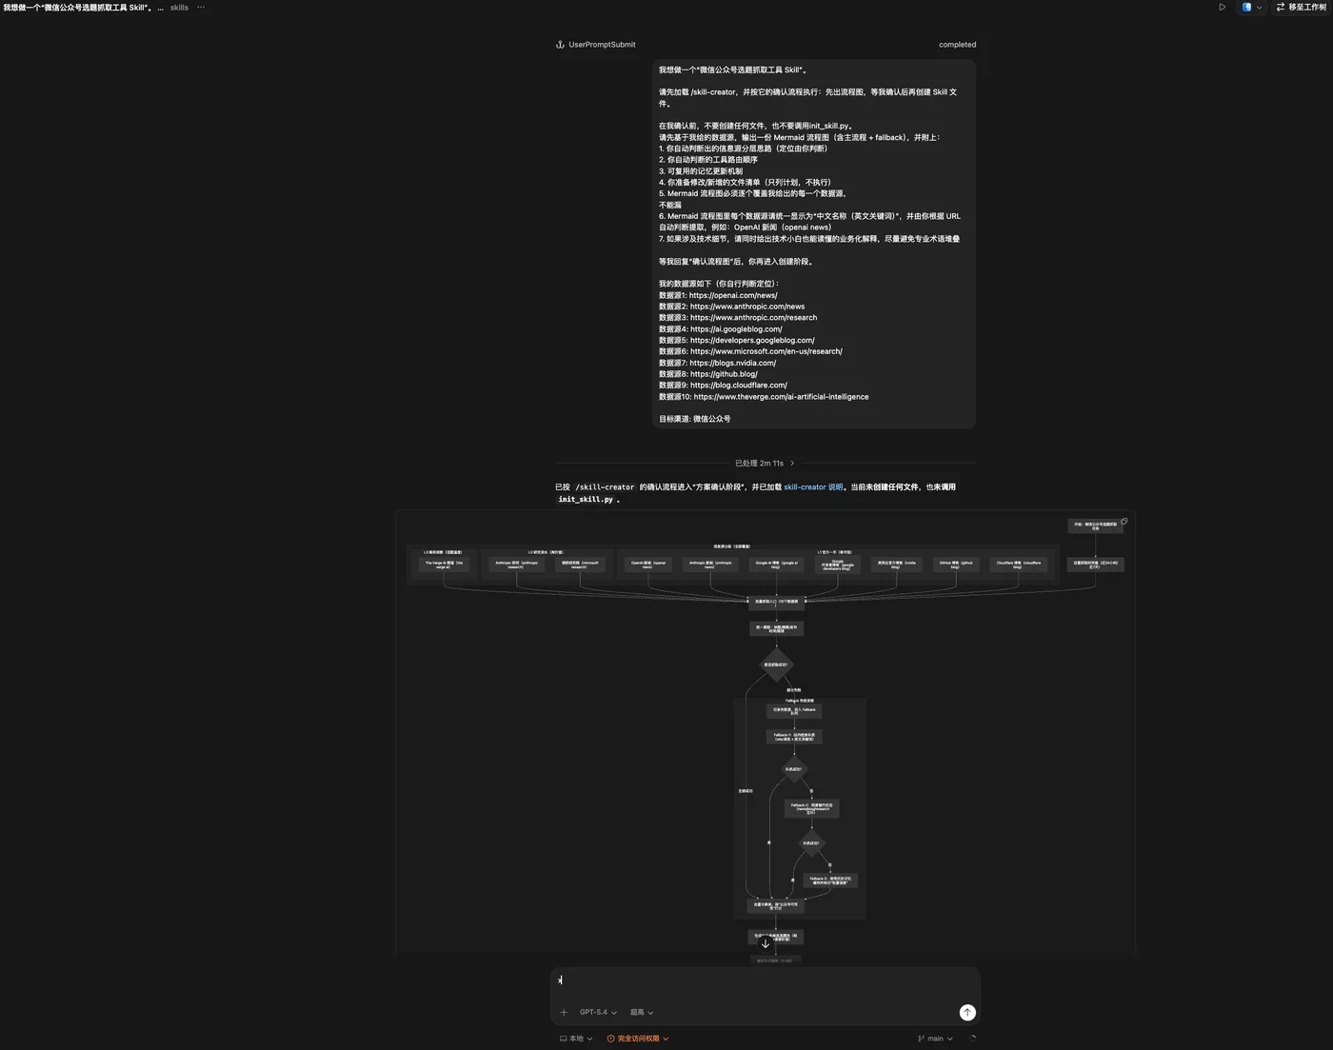Open the skill-creator 说明 link
Screen dimensions: 1333x1050
point(813,487)
